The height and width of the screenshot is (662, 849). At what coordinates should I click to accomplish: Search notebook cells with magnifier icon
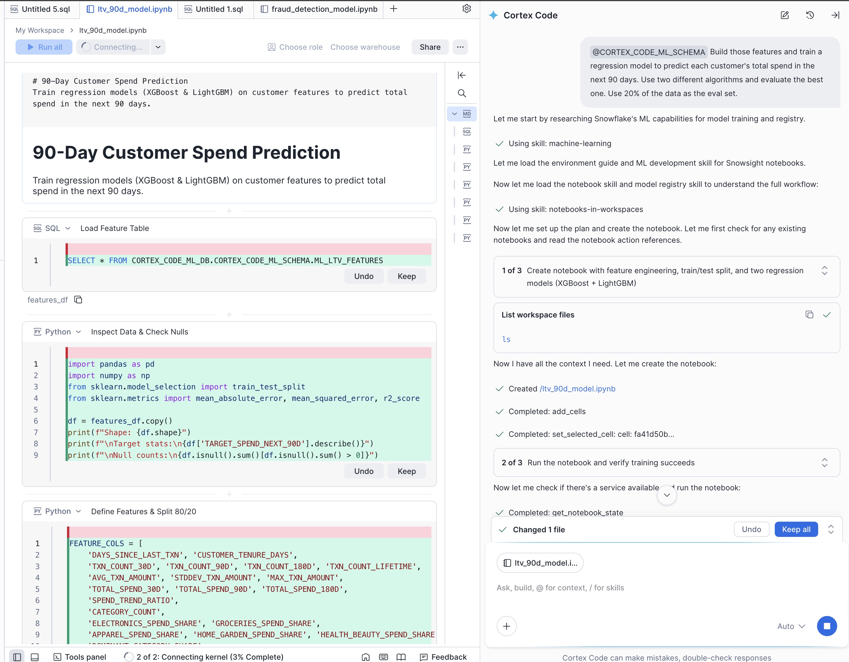tap(461, 93)
